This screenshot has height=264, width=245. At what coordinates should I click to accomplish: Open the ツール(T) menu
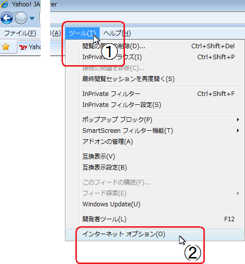[82, 33]
